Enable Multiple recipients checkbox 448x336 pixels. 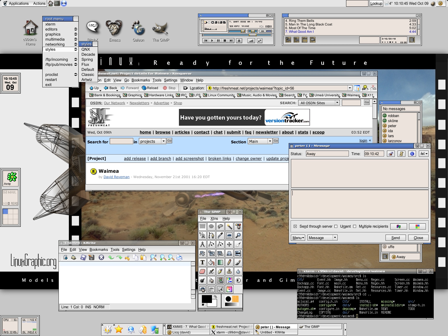click(x=354, y=226)
